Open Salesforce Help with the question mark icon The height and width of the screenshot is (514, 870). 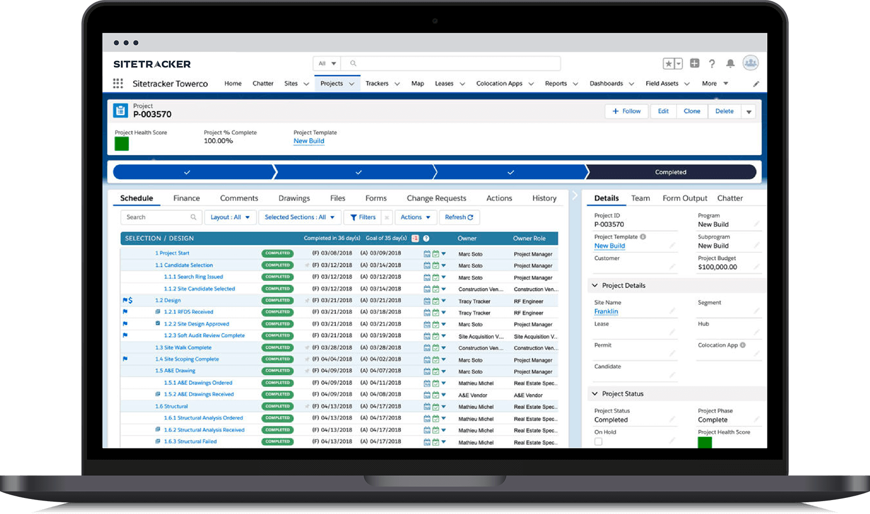pos(712,63)
